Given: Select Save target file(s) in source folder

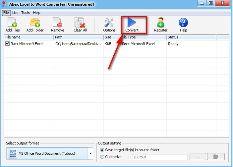Looking at the screenshot, I should [x=102, y=150].
